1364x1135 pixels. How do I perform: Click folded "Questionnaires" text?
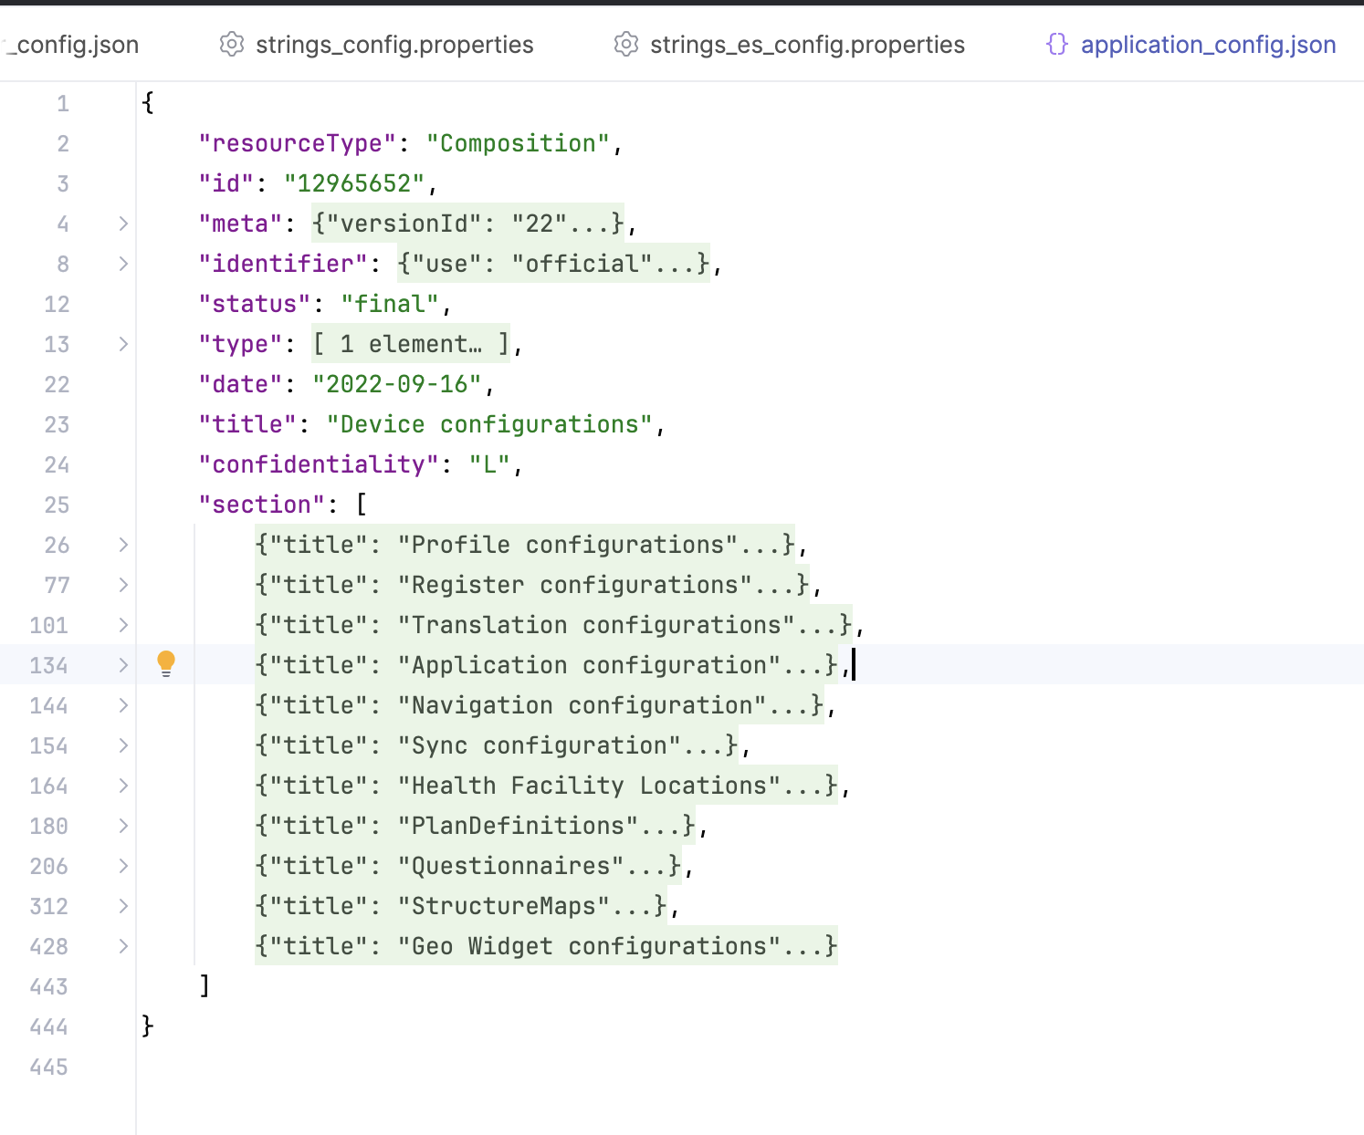click(468, 866)
